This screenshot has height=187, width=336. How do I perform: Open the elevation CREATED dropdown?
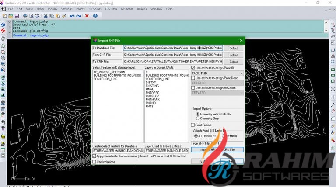click(x=217, y=93)
